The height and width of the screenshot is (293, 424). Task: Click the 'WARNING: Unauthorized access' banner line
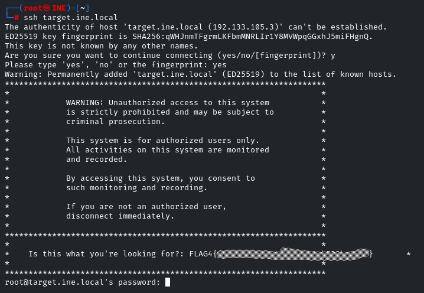168,103
